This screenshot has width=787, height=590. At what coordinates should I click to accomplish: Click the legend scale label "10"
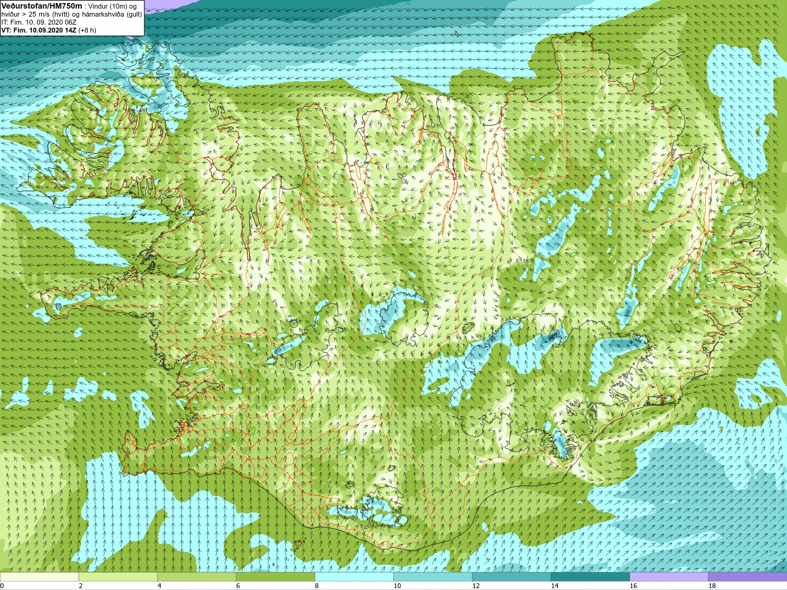[397, 586]
